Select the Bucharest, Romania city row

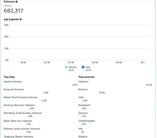26,91
